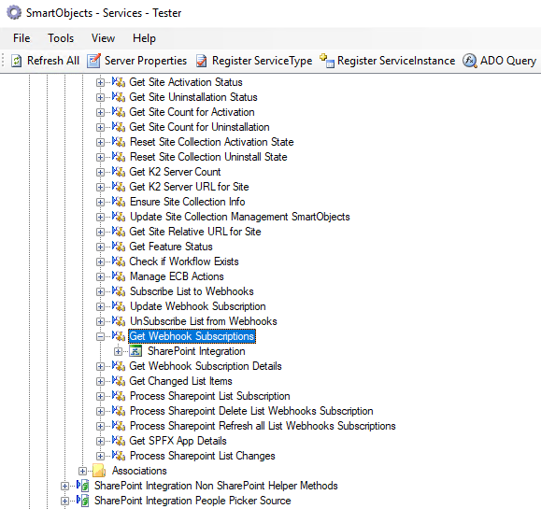
Task: Expand SharePoint Integration Non SharePoint Helper Methods
Action: click(64, 486)
